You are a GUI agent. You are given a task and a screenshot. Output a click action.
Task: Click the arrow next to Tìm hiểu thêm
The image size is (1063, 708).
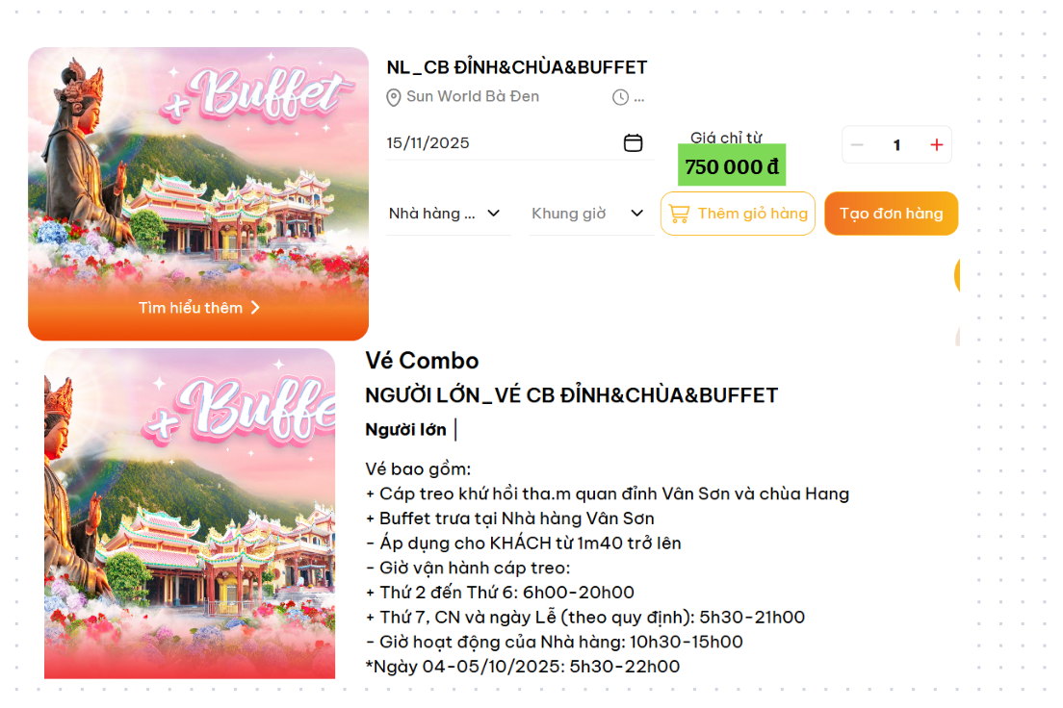255,308
